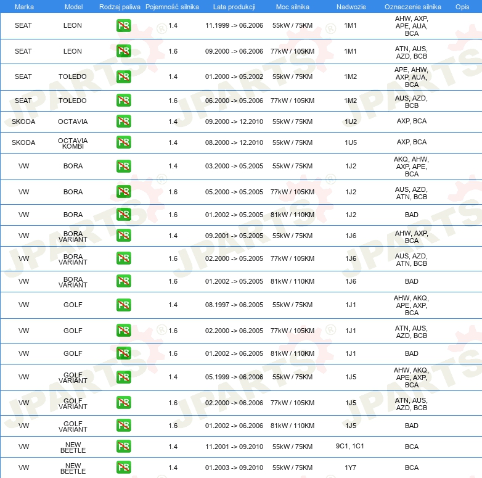Click the fuel icon for SEAT LEON 1.4
Viewport: 482px width, 478px height.
[x=123, y=25]
